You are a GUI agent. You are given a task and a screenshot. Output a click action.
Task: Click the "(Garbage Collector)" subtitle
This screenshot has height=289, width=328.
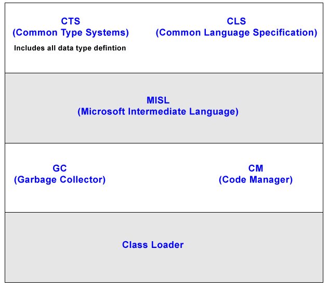pyautogui.click(x=60, y=180)
